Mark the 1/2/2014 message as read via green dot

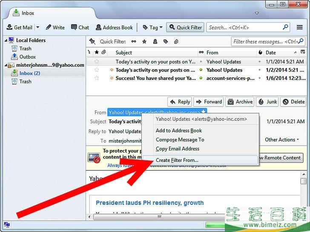point(201,70)
